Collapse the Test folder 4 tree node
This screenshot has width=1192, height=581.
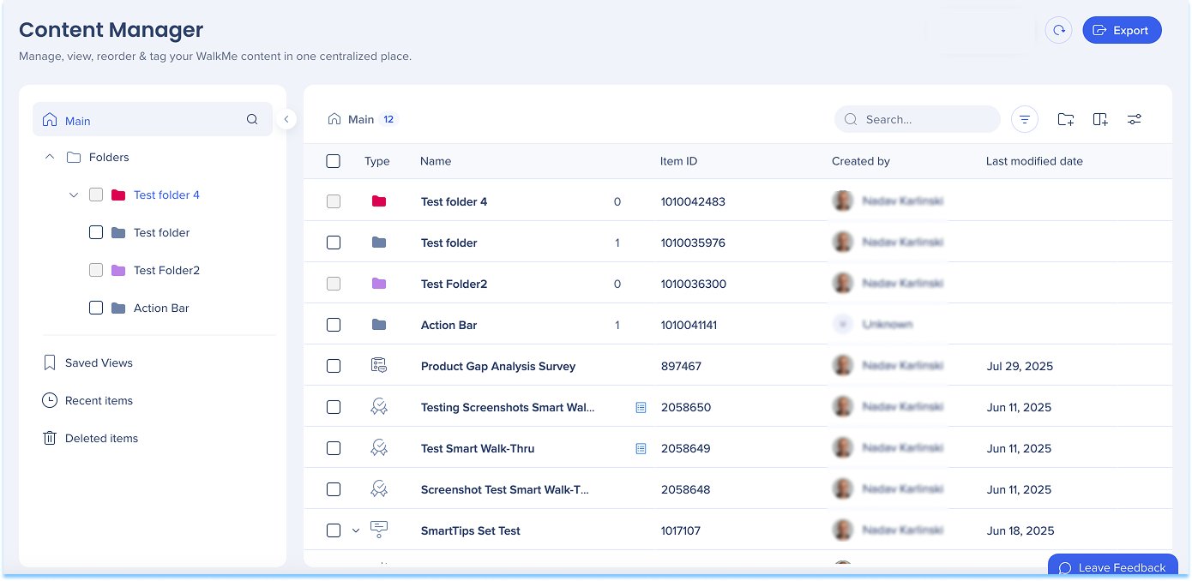click(74, 195)
